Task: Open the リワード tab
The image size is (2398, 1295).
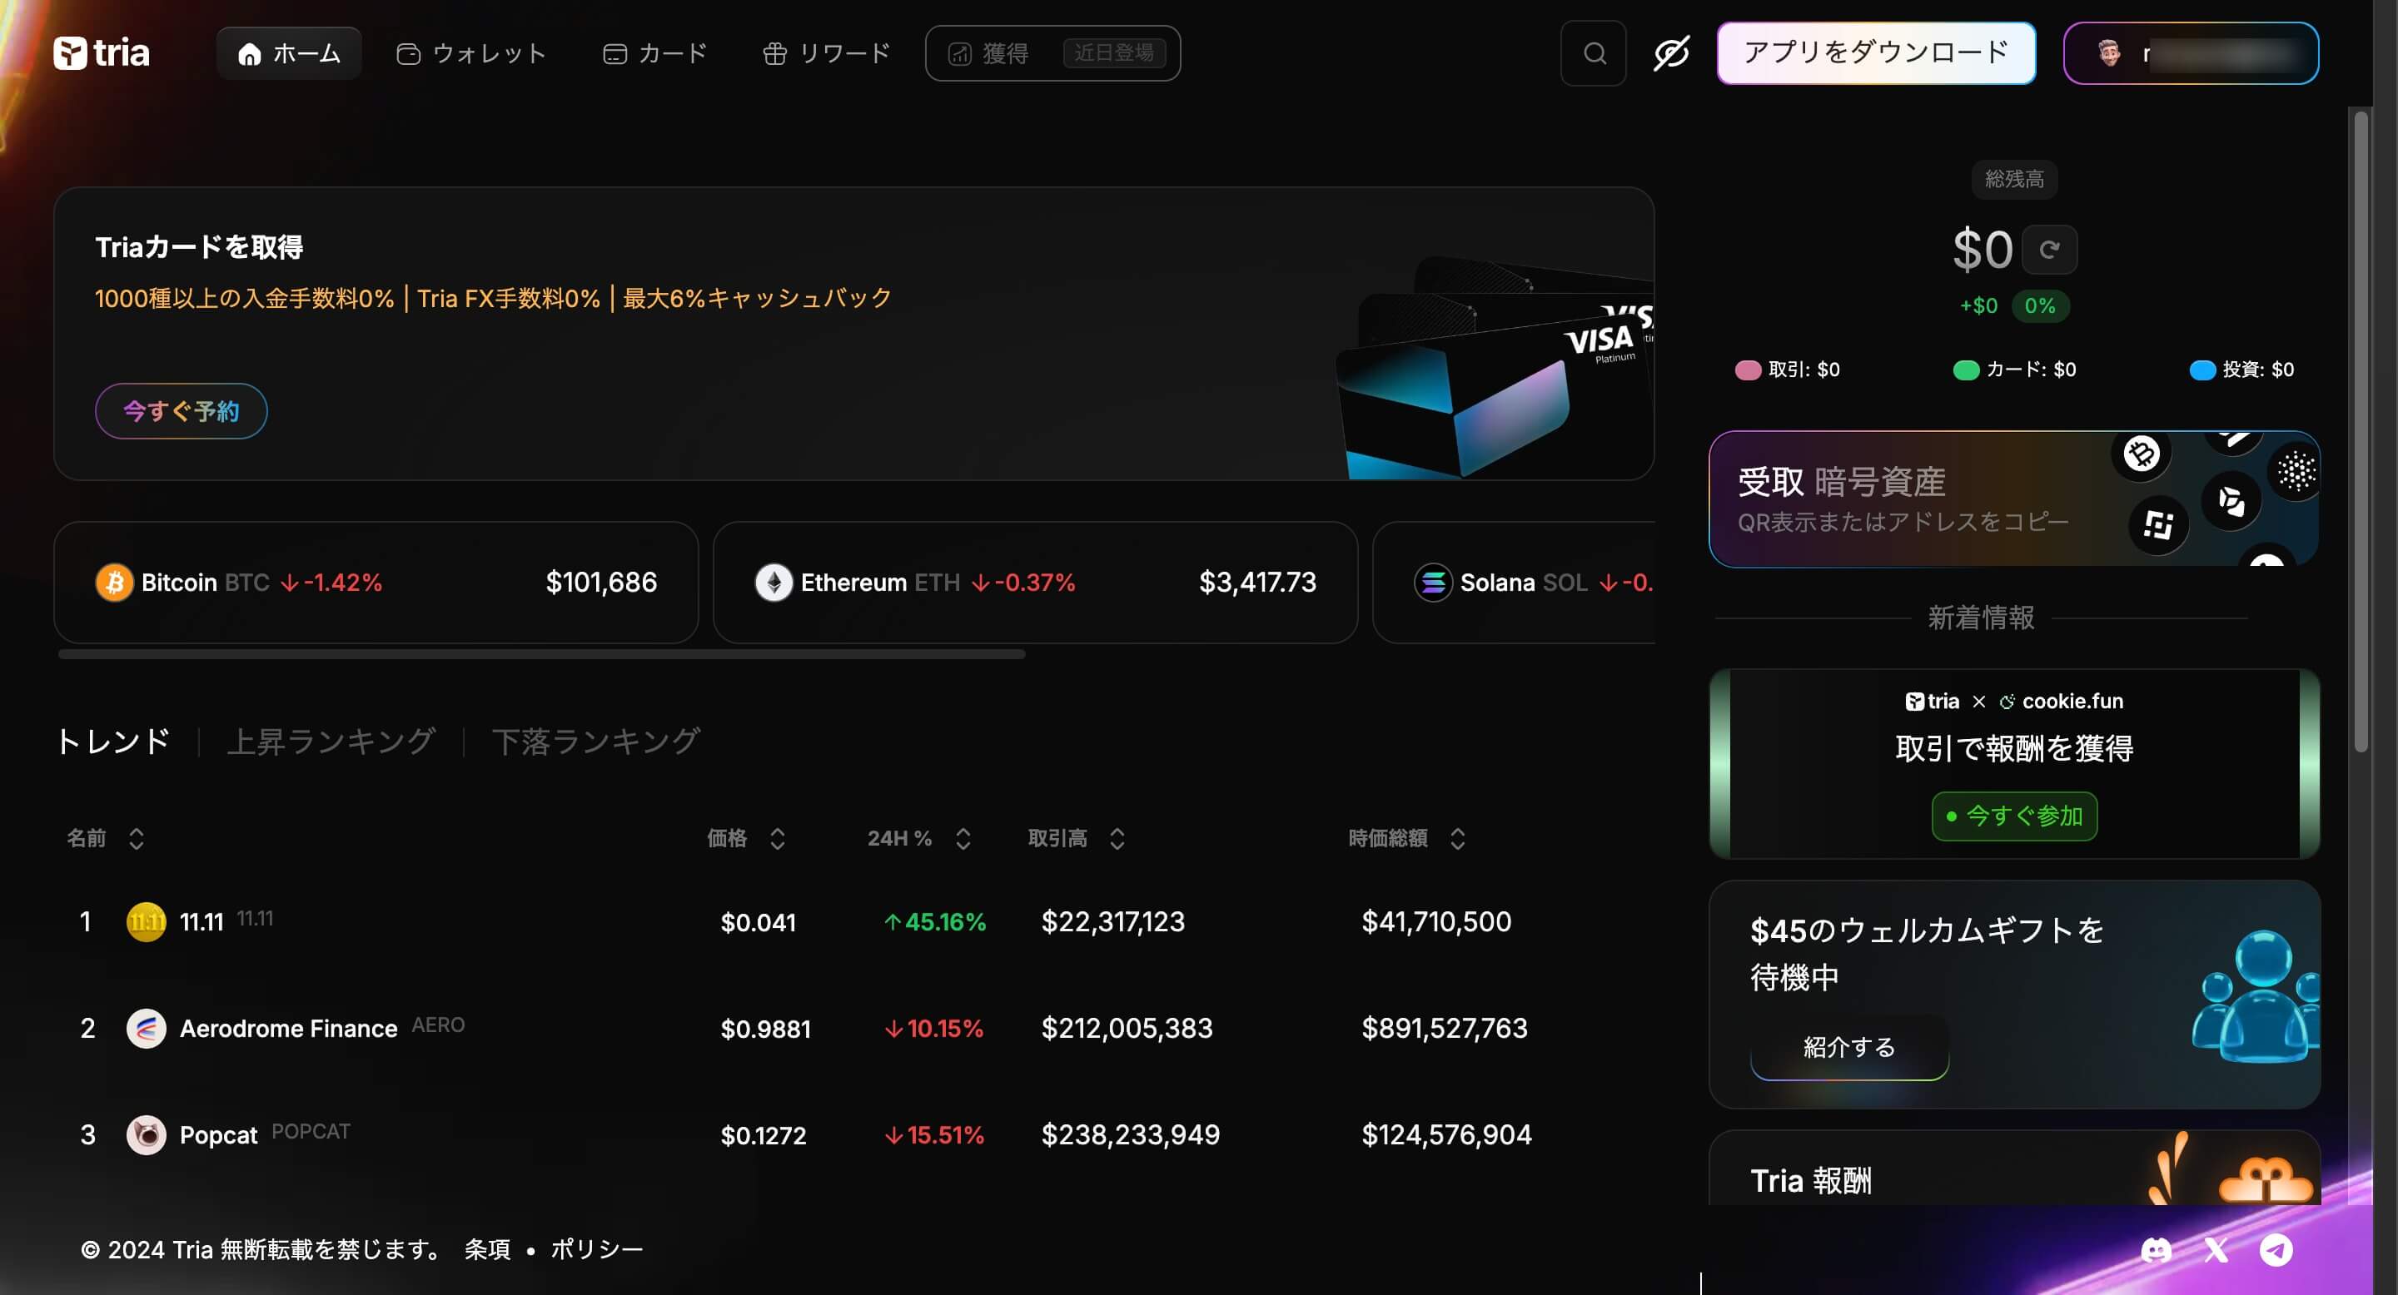Action: click(826, 53)
